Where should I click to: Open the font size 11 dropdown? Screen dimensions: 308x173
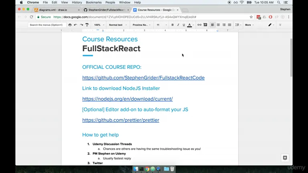tap(162, 25)
